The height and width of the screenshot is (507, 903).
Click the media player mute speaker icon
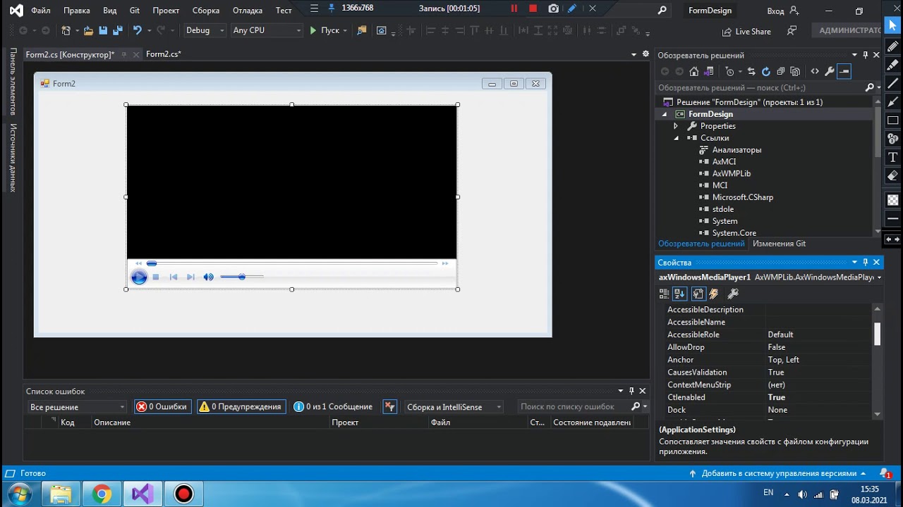(x=208, y=277)
